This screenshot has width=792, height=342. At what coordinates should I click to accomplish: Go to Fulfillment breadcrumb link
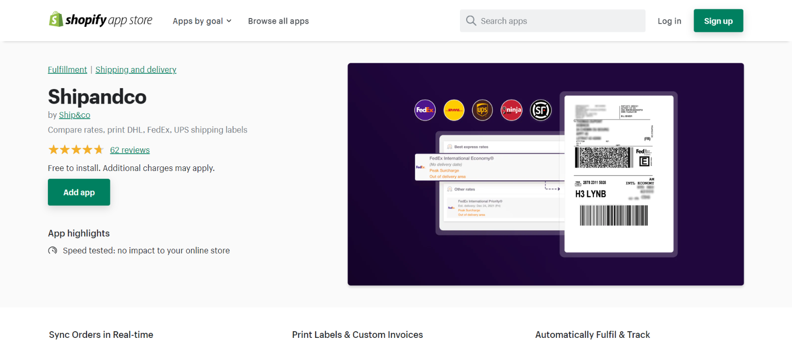pyautogui.click(x=68, y=70)
